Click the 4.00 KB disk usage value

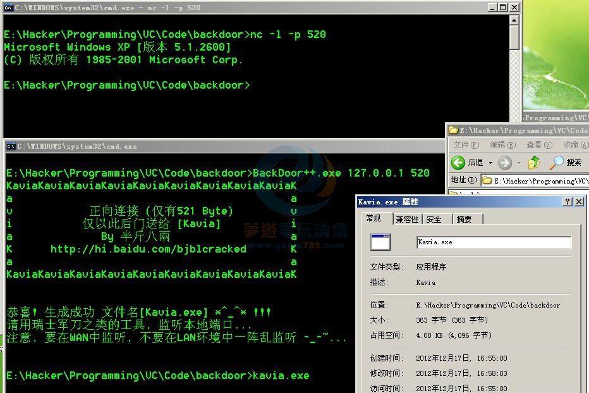coord(453,335)
